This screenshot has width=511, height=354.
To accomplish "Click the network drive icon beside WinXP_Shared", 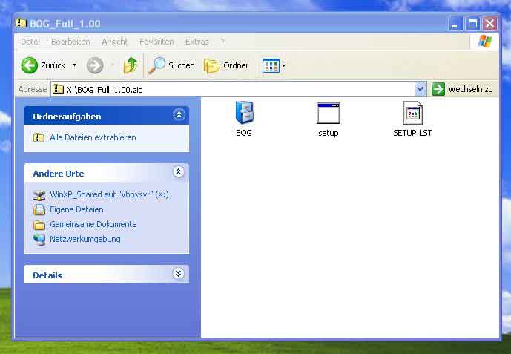I will pos(39,195).
